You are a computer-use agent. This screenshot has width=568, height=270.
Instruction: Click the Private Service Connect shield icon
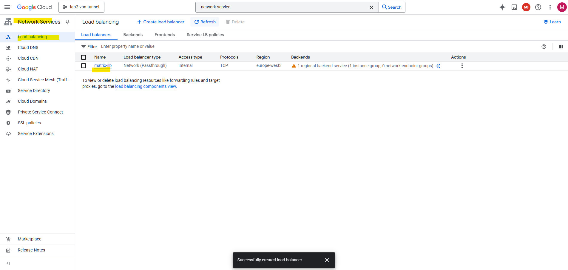click(8, 112)
